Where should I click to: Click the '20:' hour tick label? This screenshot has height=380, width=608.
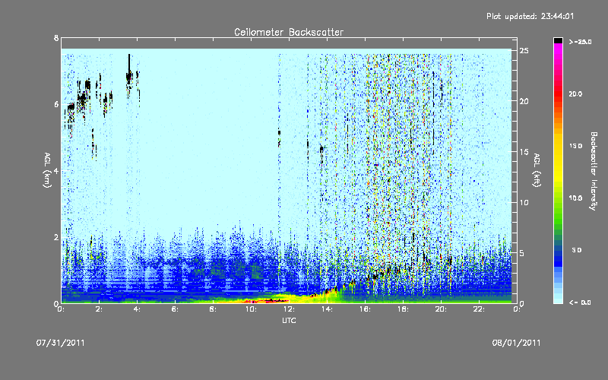[441, 309]
